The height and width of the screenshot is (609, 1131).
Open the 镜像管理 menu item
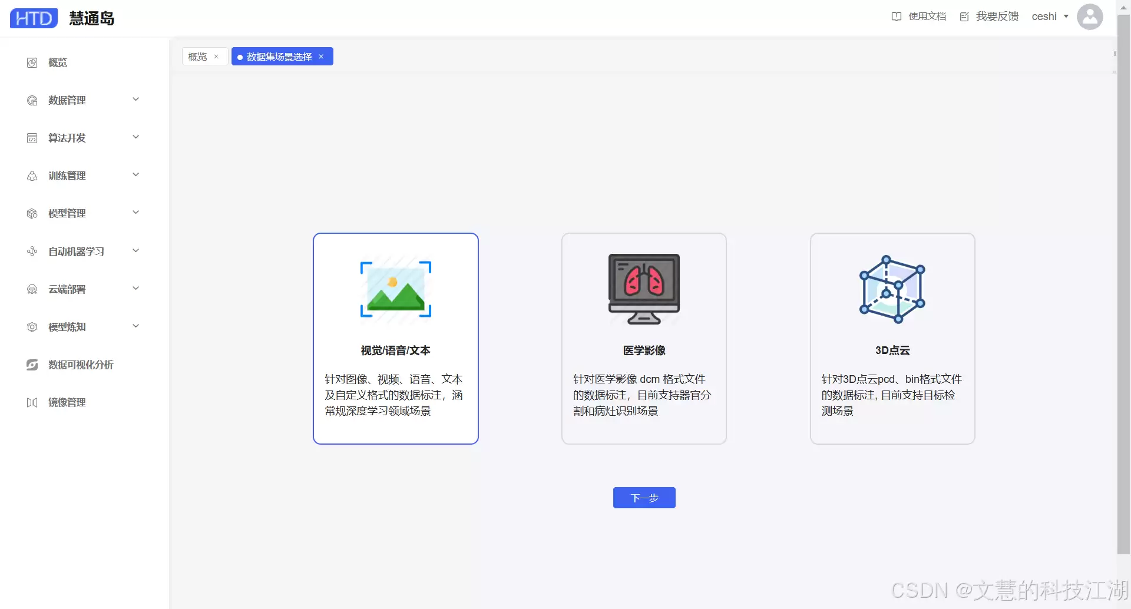(67, 402)
